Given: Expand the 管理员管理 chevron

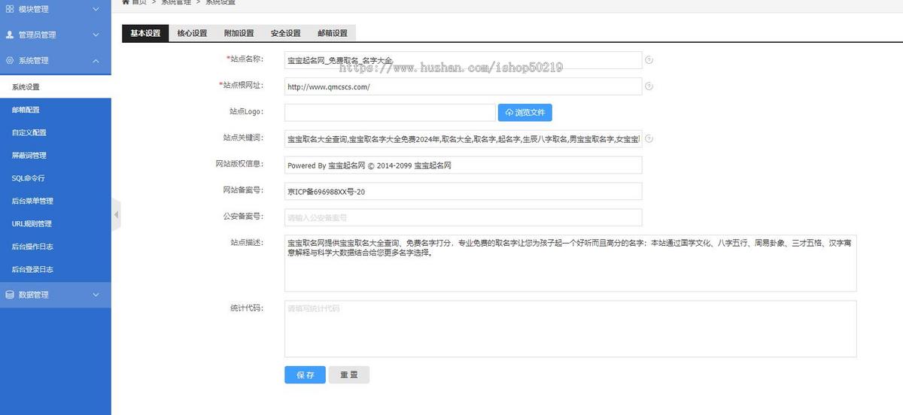Looking at the screenshot, I should [96, 35].
